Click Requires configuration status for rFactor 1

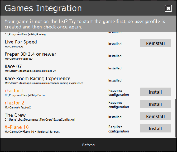click(119, 93)
